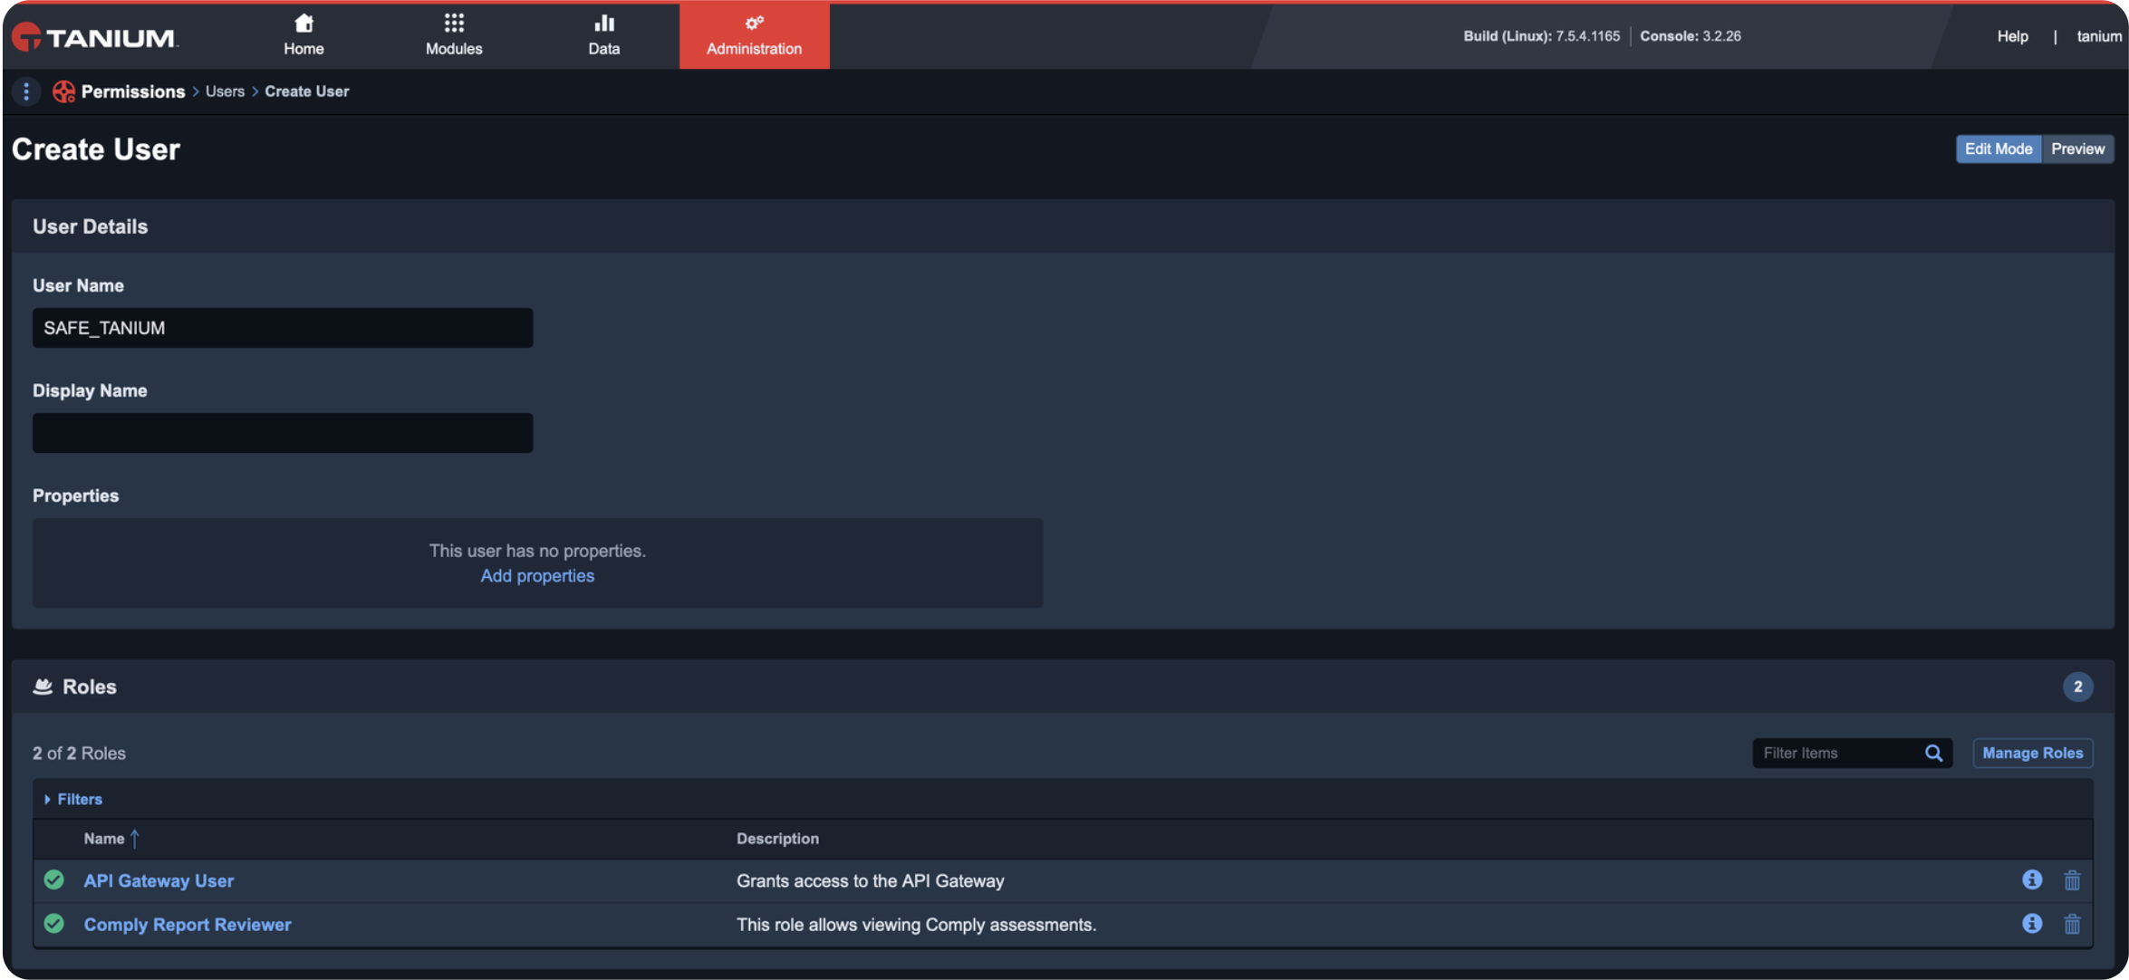The height and width of the screenshot is (980, 2129).
Task: Click the Tanium logo
Action: pos(94,37)
